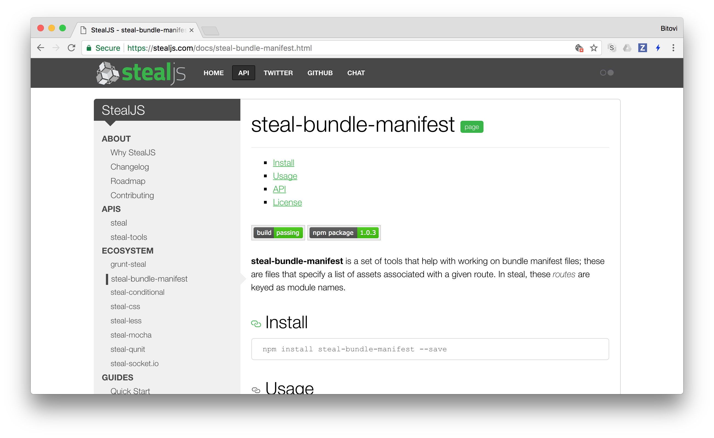
Task: Click the browser back arrow
Action: [x=41, y=48]
